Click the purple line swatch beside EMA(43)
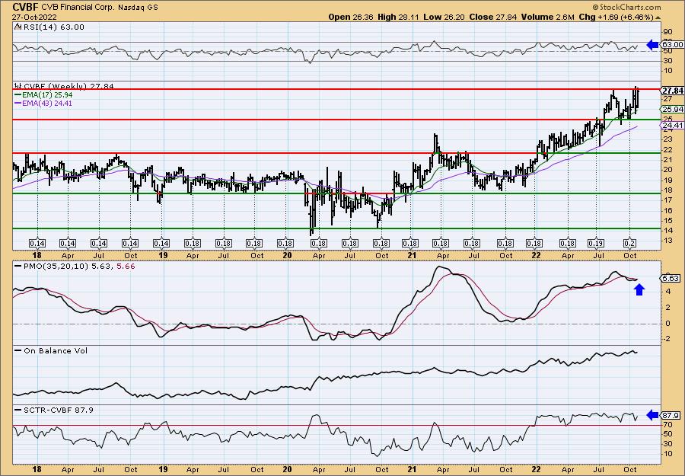The height and width of the screenshot is (476, 685). tap(18, 104)
